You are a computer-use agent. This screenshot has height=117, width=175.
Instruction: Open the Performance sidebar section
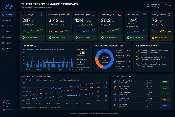tap(9, 26)
